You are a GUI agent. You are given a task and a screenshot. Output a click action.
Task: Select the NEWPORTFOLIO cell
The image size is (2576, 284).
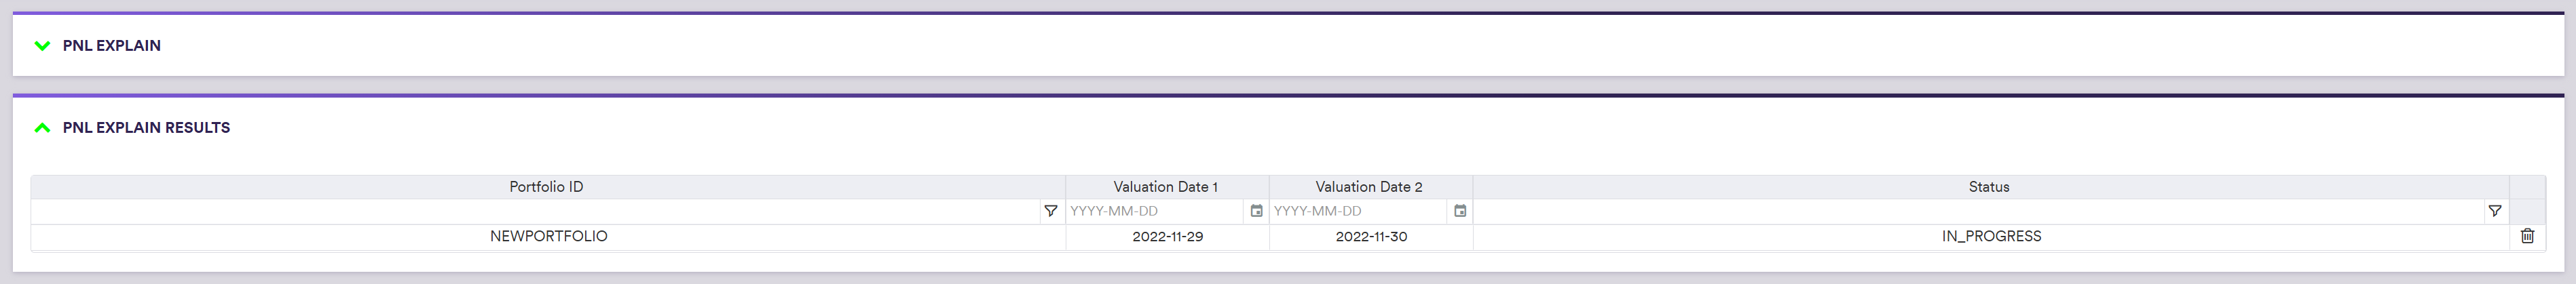click(548, 237)
